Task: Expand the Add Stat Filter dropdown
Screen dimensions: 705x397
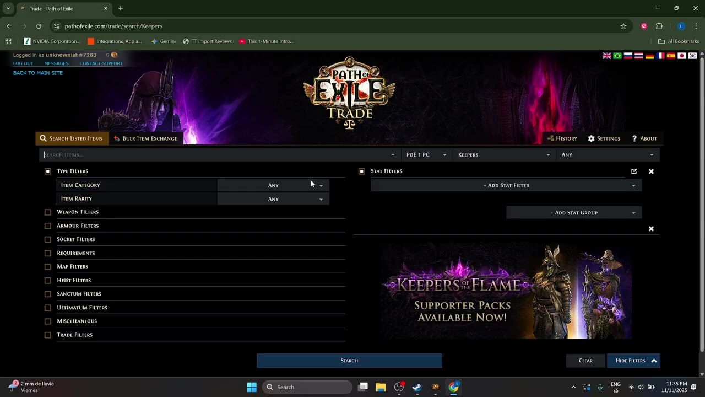Action: pyautogui.click(x=506, y=185)
